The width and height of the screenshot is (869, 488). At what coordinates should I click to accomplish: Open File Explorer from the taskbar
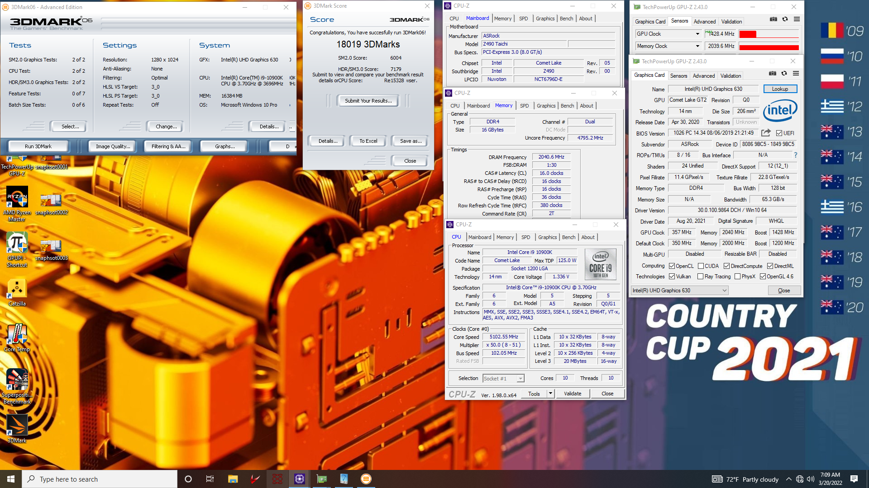[x=233, y=479]
